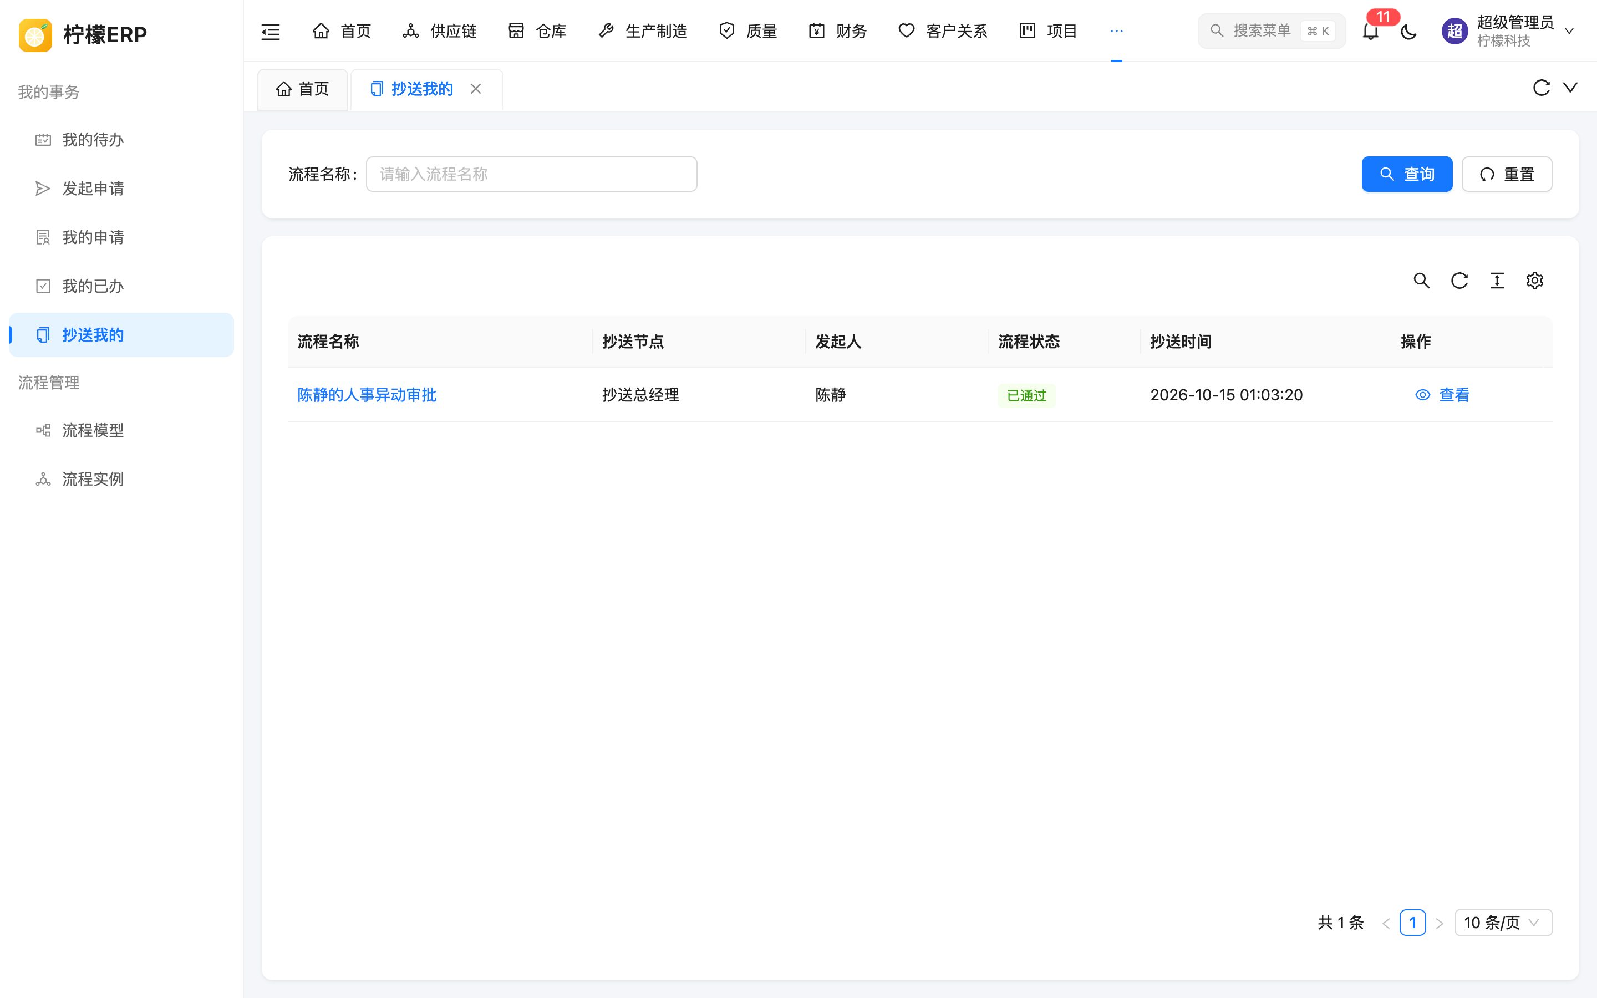This screenshot has width=1597, height=998.
Task: Click 查看 for 陈静的人事异动审批
Action: click(x=1443, y=395)
